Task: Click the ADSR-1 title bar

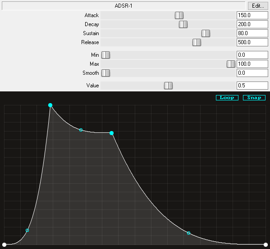Action: pyautogui.click(x=124, y=6)
